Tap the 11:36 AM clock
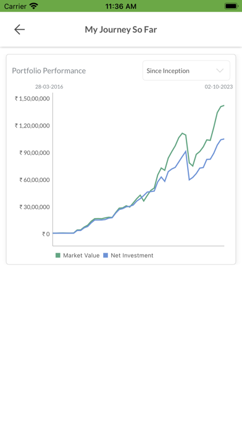Image resolution: width=242 pixels, height=431 pixels. click(121, 6)
